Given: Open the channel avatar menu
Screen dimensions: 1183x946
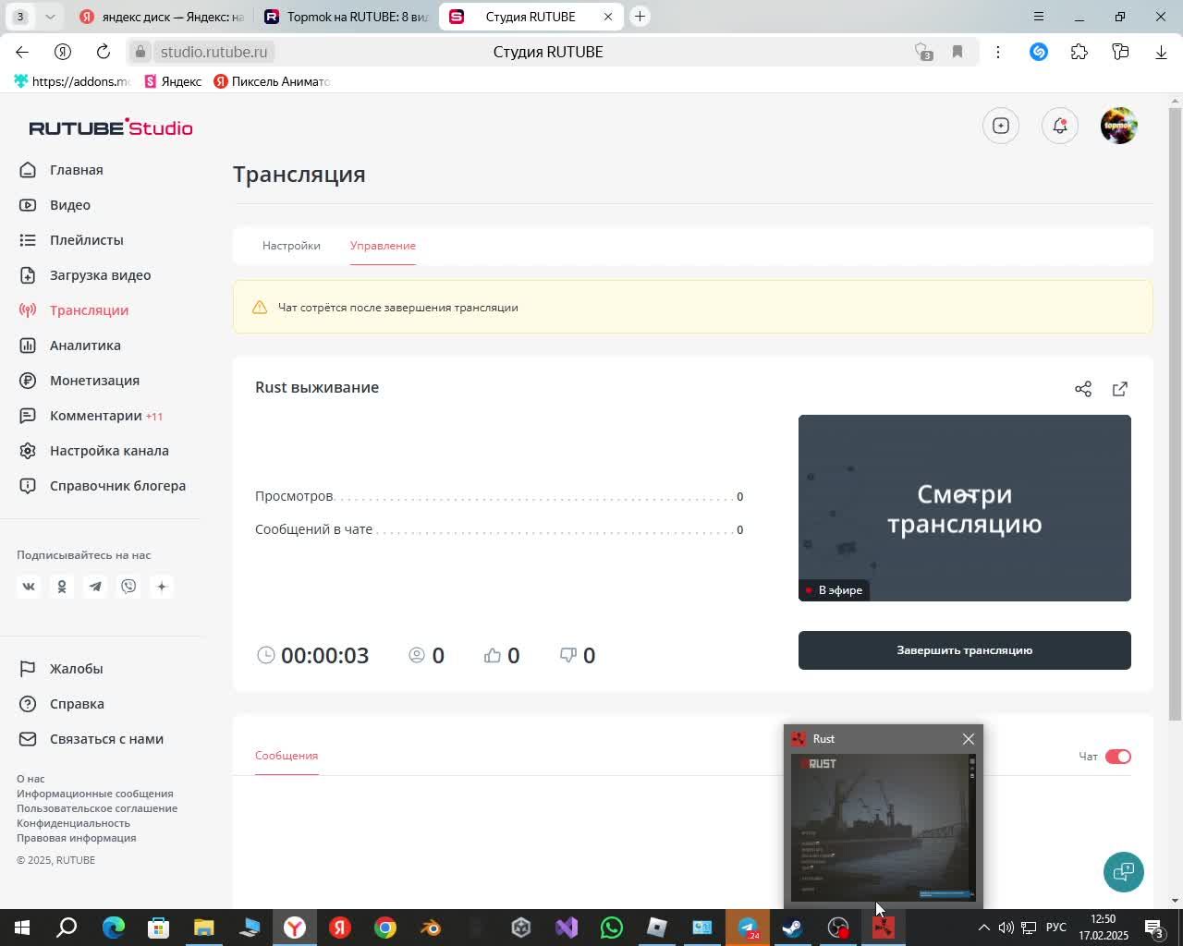Looking at the screenshot, I should (1118, 126).
